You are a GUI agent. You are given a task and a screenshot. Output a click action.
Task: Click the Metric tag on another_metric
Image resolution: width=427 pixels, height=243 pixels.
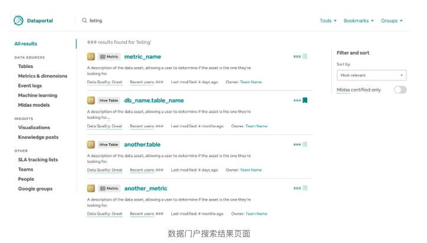109,188
